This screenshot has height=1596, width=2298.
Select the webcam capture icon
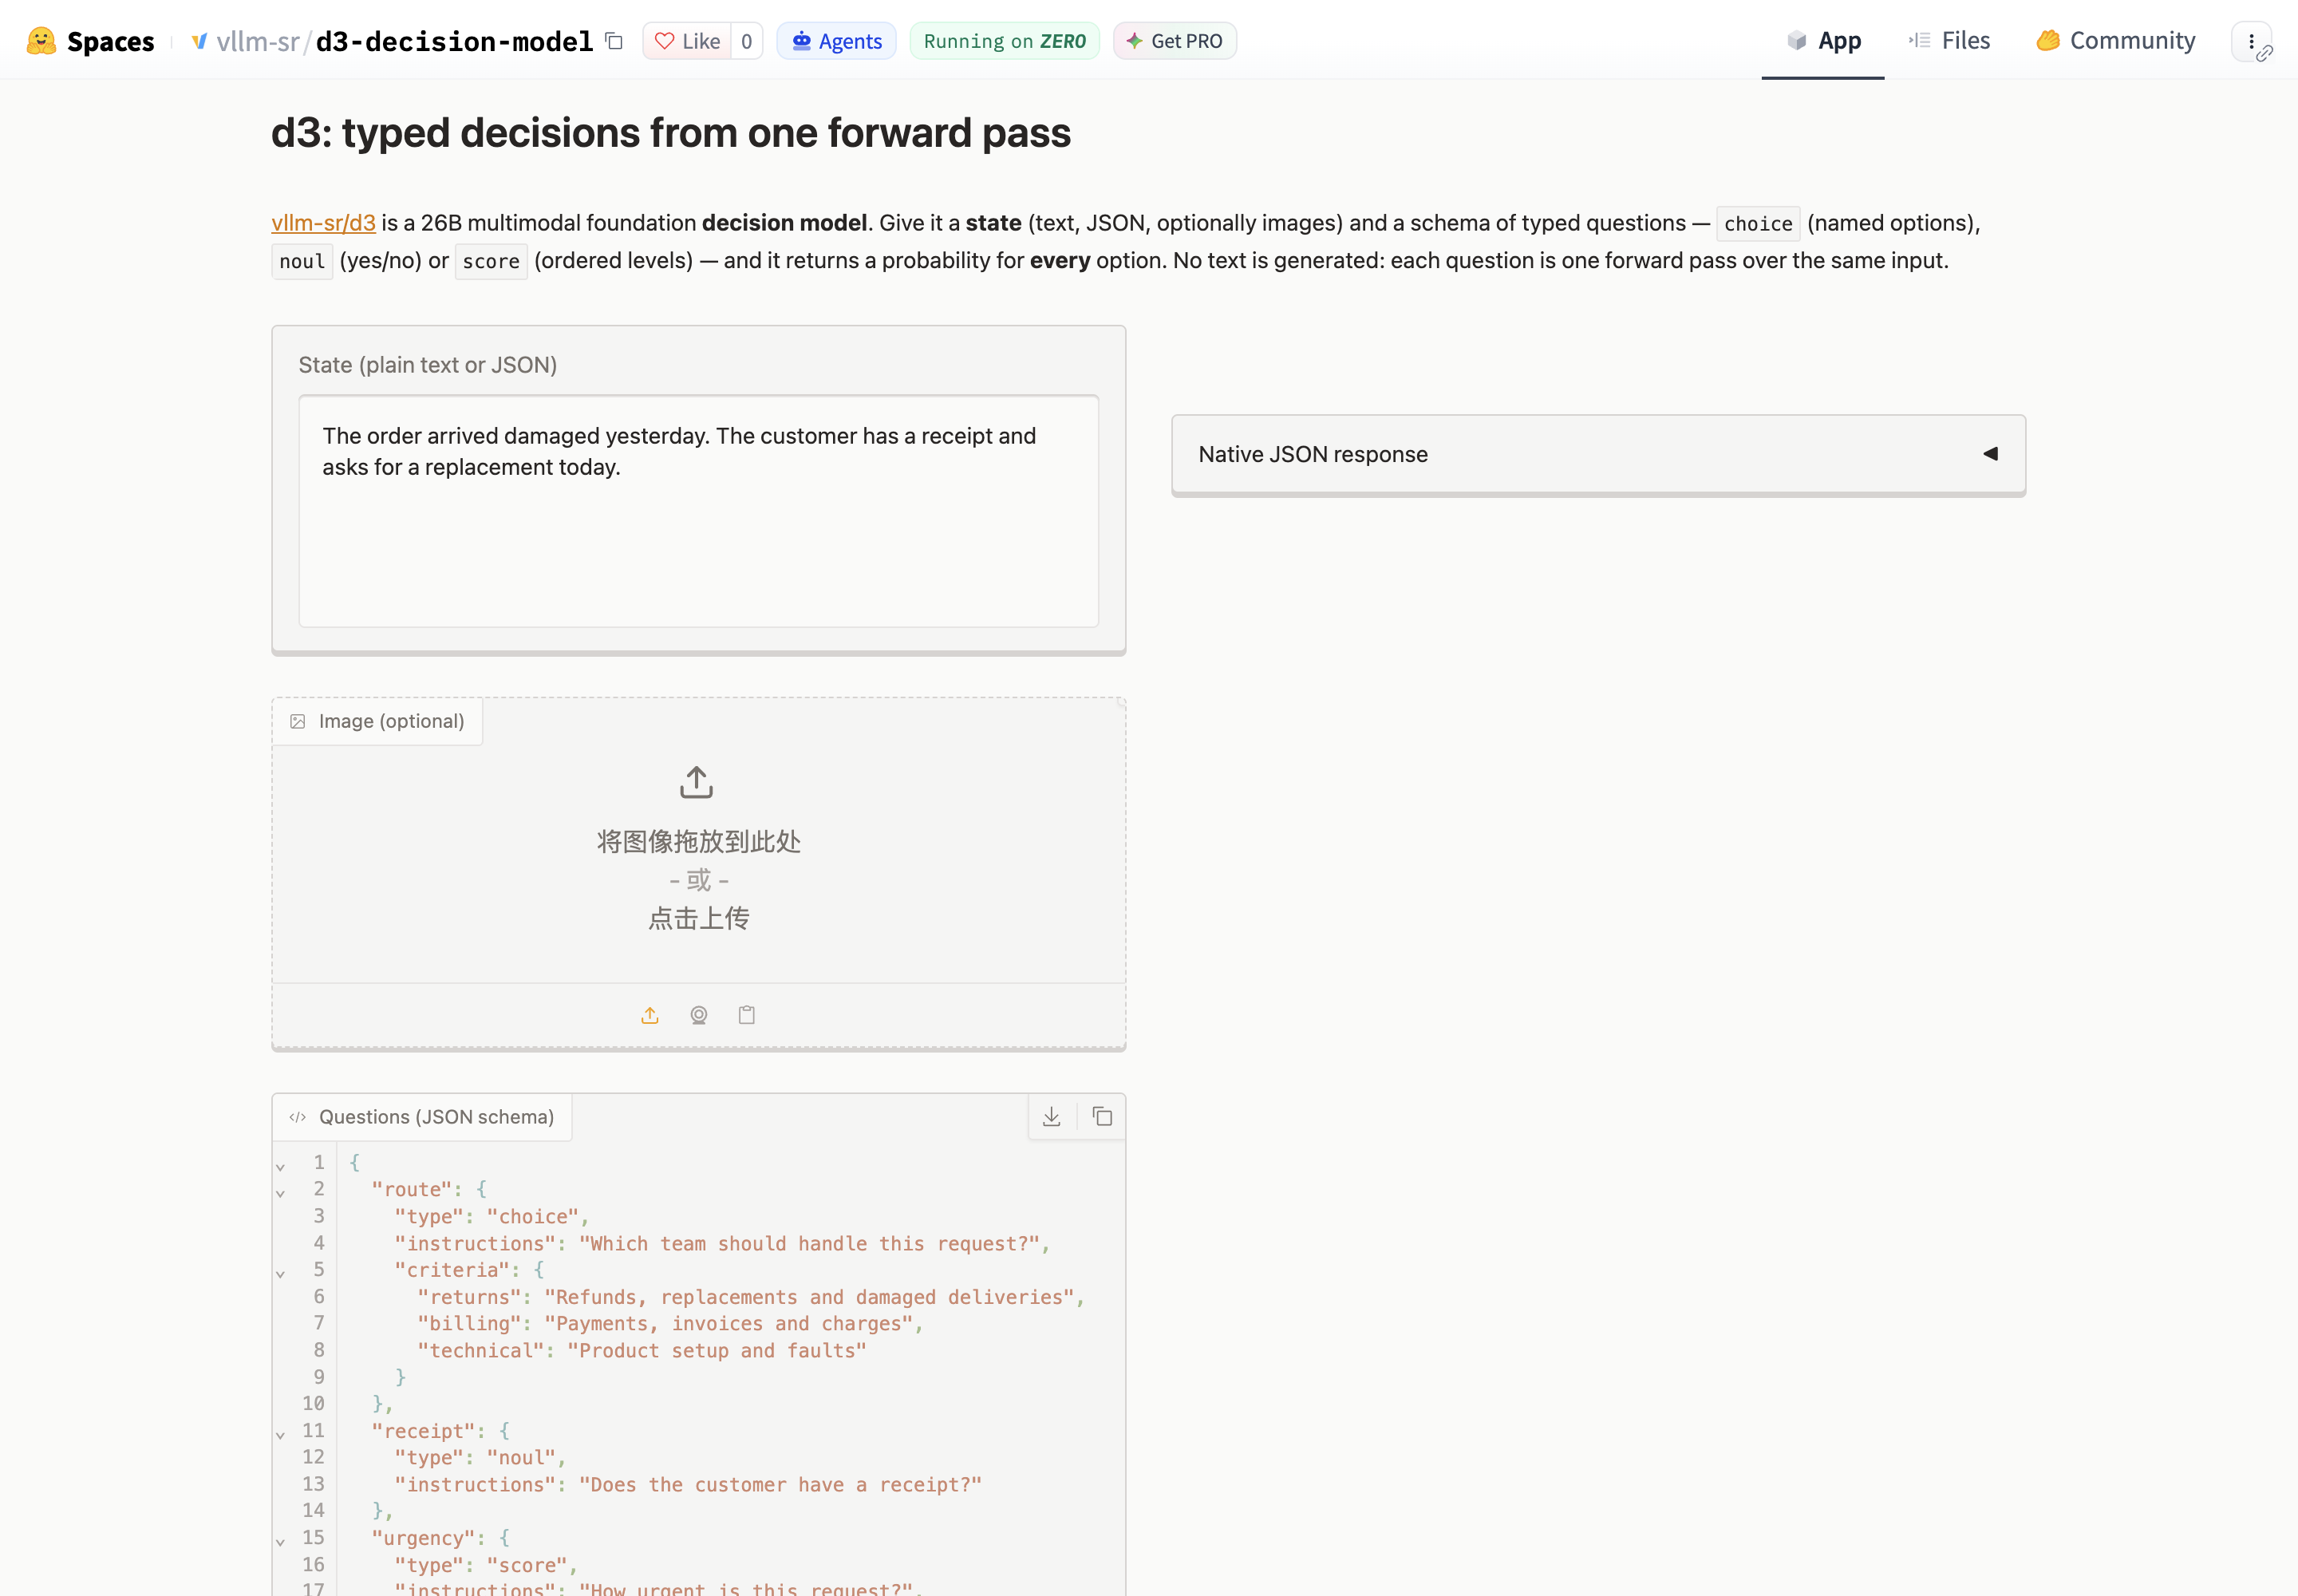click(x=699, y=1015)
